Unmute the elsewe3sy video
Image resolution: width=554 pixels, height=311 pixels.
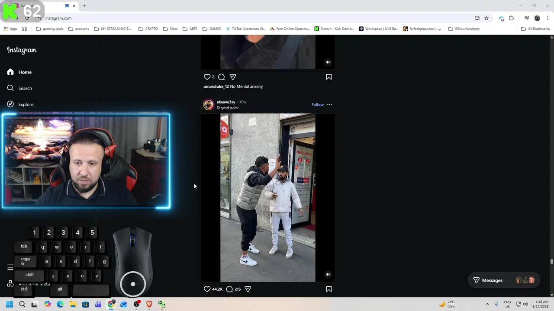click(328, 274)
